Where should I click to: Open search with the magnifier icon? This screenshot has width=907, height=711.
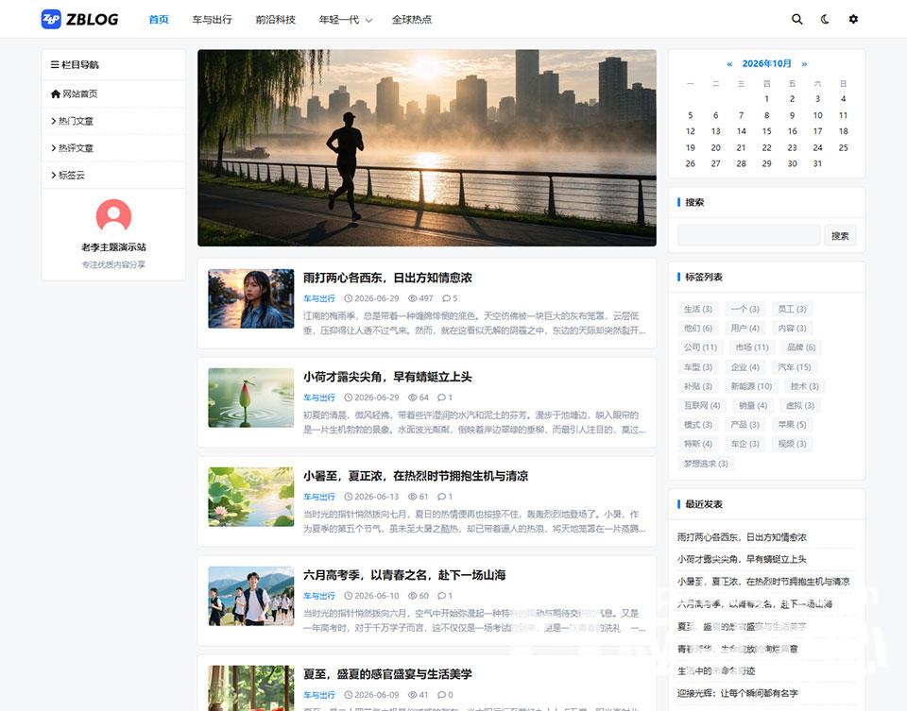[x=797, y=19]
